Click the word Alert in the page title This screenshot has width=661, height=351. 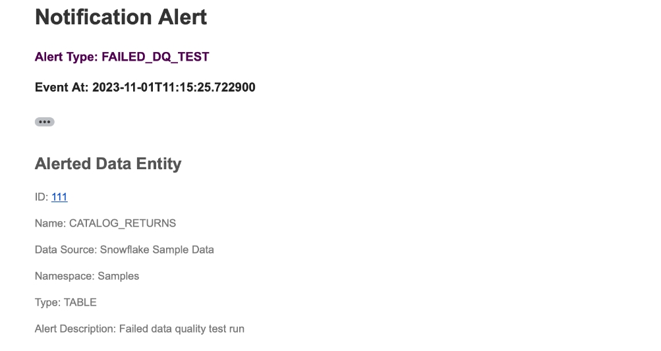coord(183,17)
